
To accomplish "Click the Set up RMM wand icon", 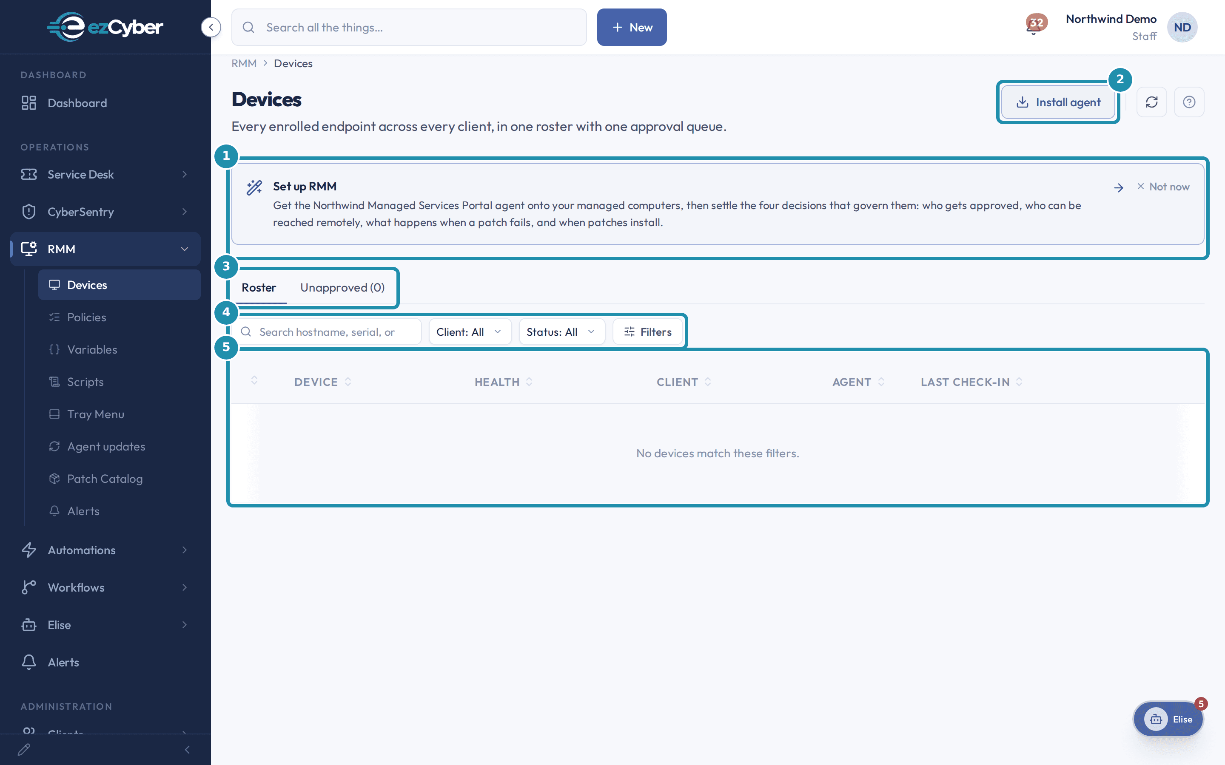I will point(254,187).
